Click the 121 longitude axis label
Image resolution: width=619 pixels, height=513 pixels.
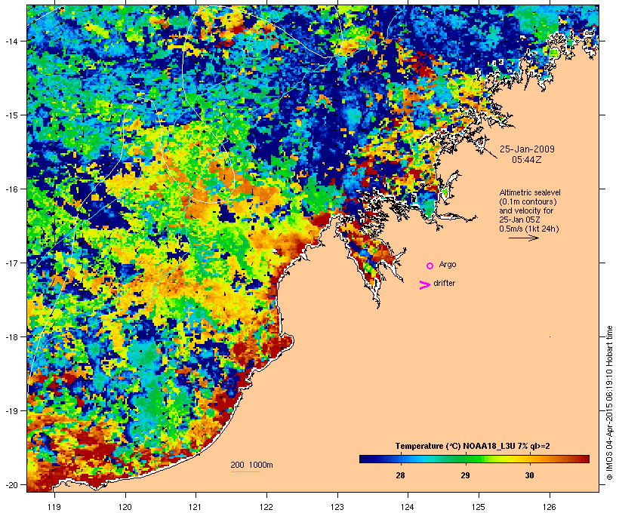pyautogui.click(x=196, y=506)
